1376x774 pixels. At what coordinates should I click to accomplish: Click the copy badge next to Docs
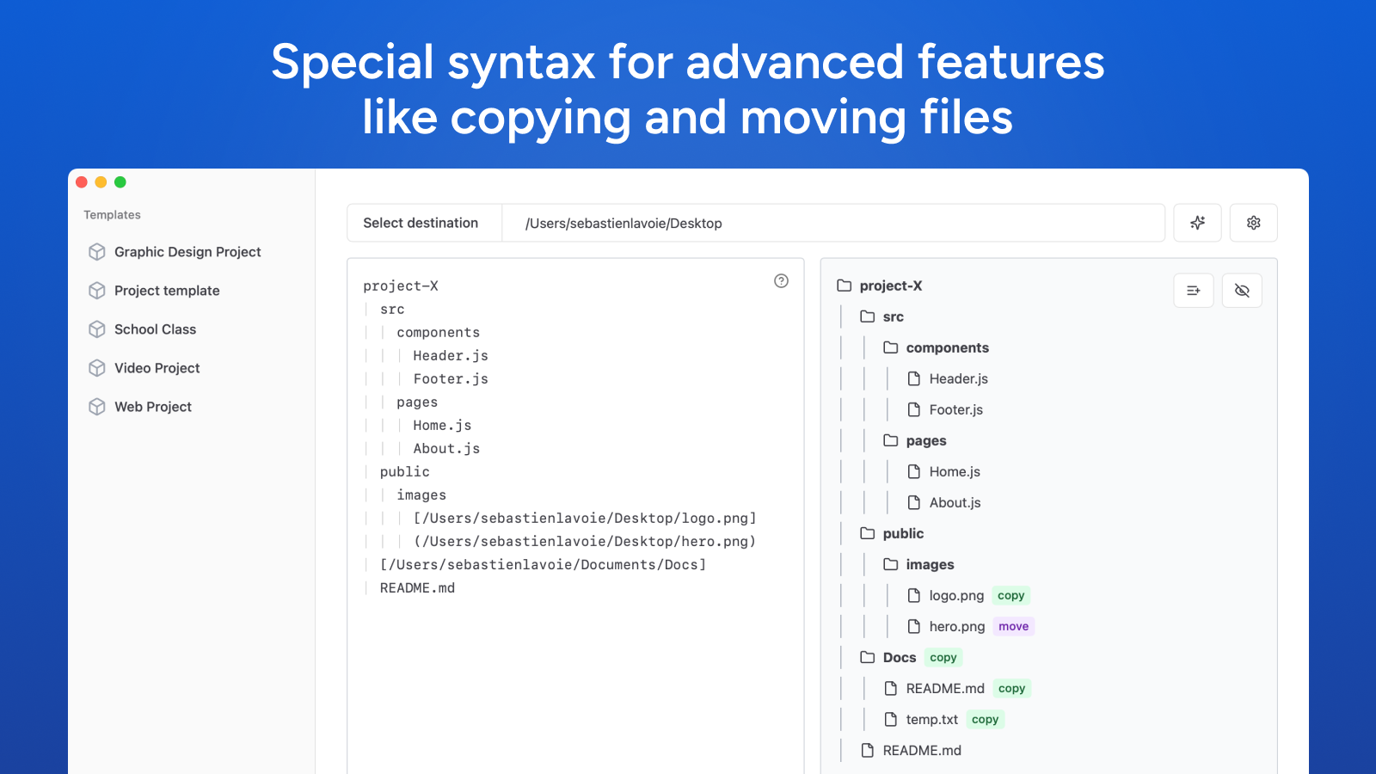[943, 657]
